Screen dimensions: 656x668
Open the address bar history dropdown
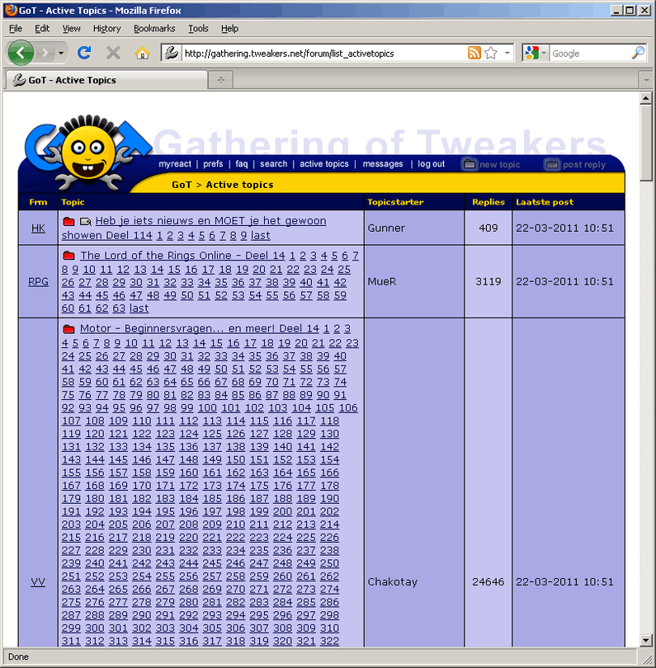507,54
